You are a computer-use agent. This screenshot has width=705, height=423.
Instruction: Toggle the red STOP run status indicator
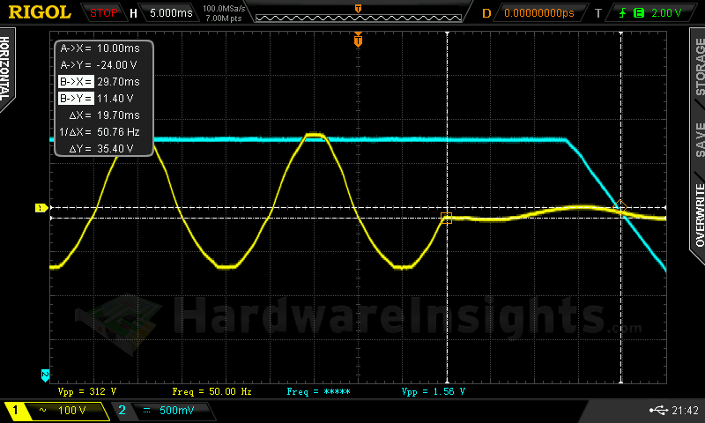click(x=104, y=13)
